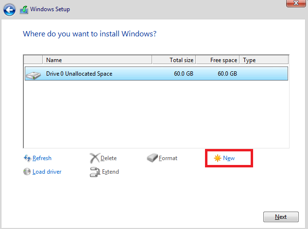
Task: Go back with the blue arrow button
Action: coord(9,10)
